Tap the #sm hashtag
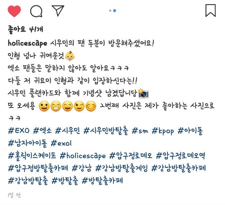 (x=140, y=130)
